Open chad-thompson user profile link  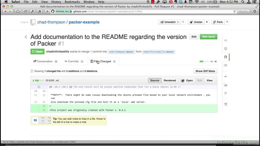click(x=51, y=22)
